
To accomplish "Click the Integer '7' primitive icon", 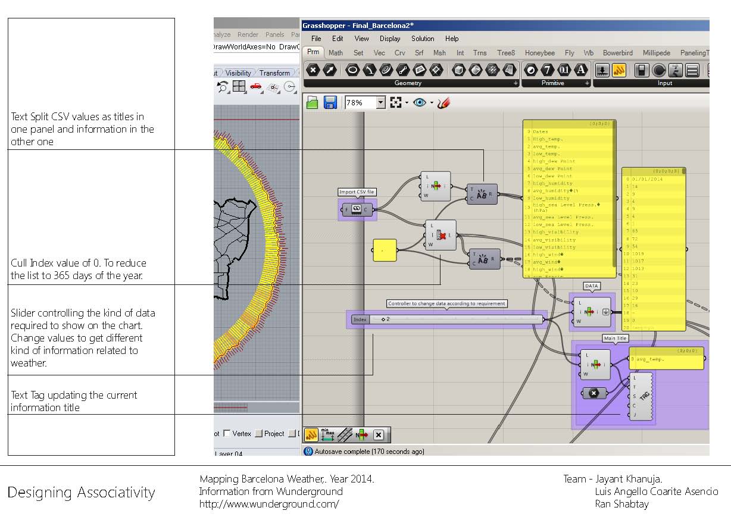I will coord(547,70).
